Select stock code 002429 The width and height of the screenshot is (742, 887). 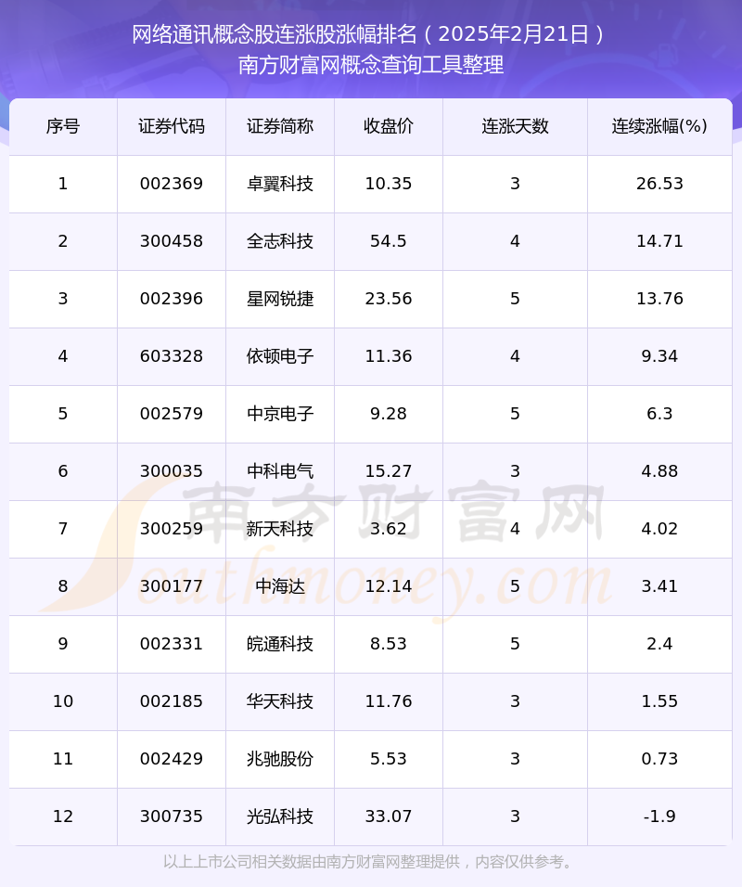pyautogui.click(x=172, y=759)
